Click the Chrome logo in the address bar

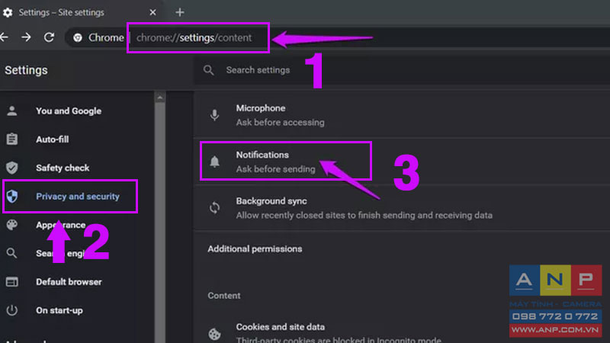click(78, 37)
